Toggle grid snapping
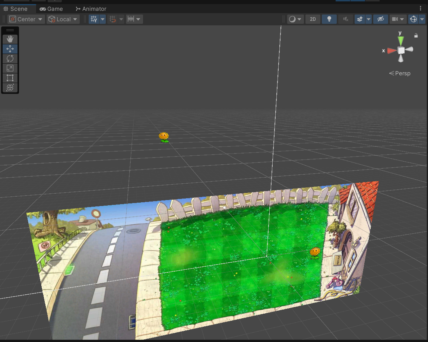428x342 pixels. click(x=112, y=19)
